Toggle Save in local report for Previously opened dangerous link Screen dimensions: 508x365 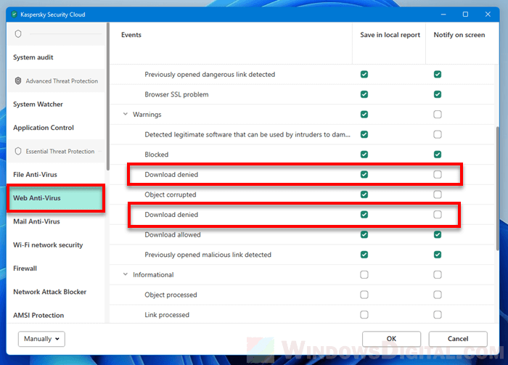pyautogui.click(x=364, y=74)
